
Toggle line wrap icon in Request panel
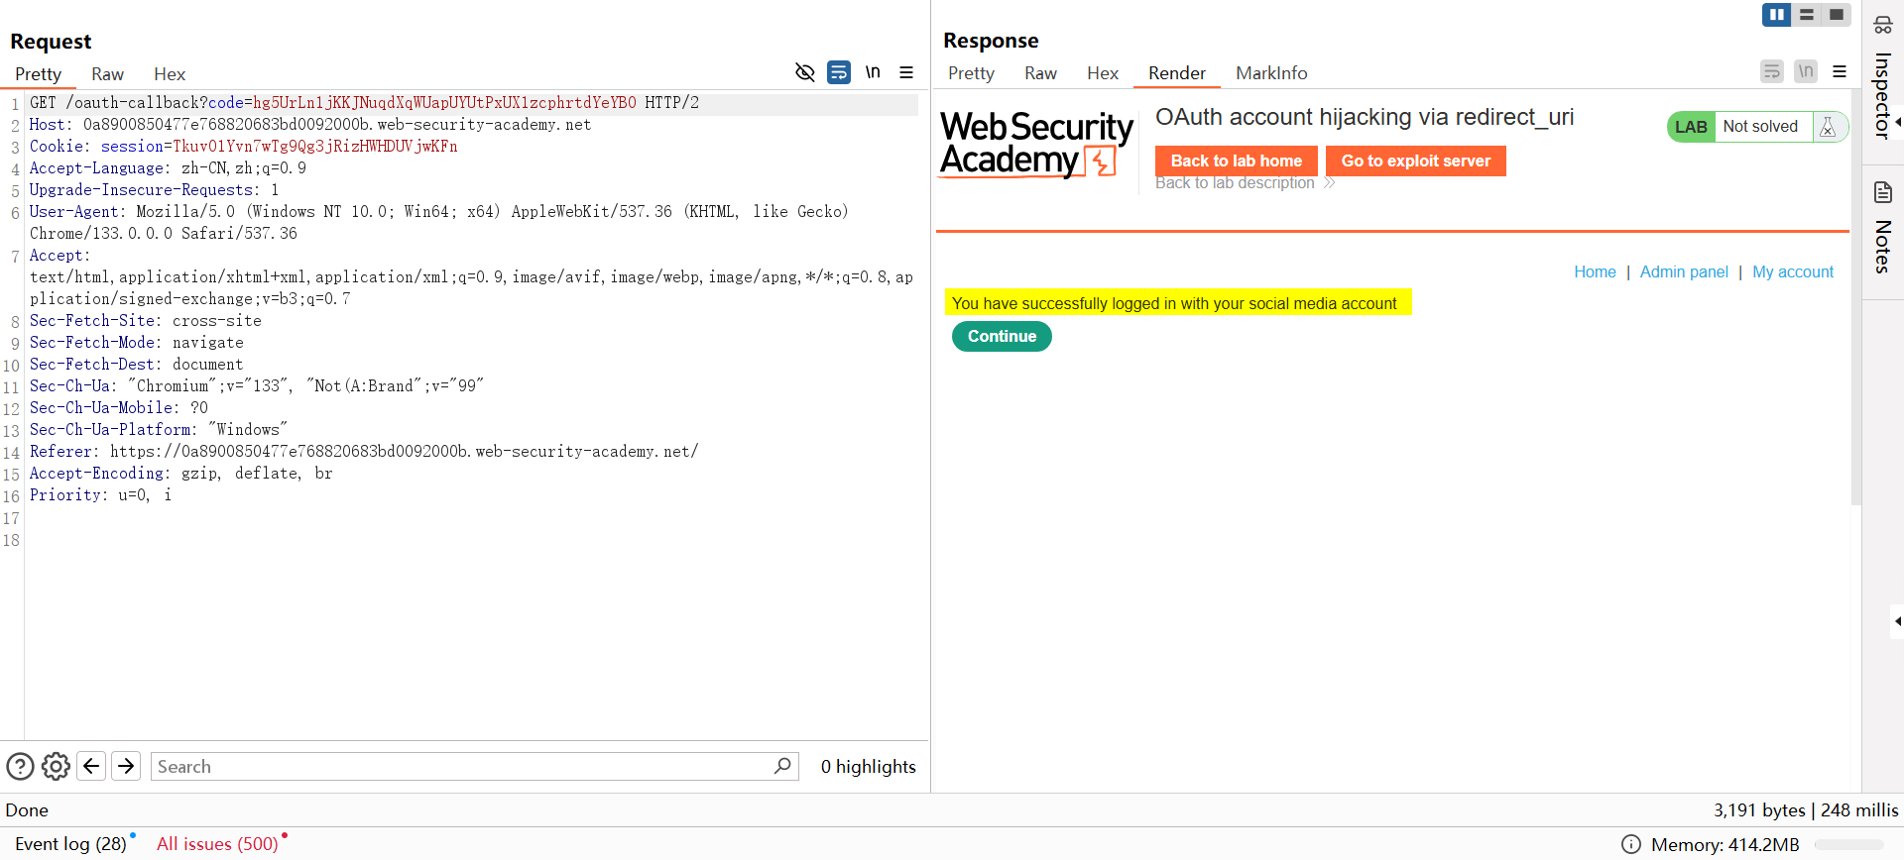839,72
